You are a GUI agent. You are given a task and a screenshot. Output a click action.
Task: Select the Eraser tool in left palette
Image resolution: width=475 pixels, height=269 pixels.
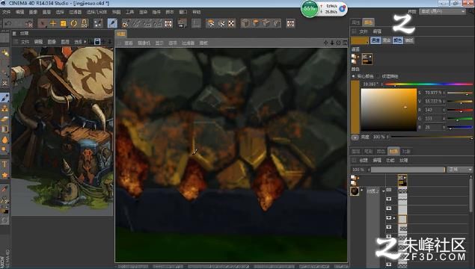point(4,119)
